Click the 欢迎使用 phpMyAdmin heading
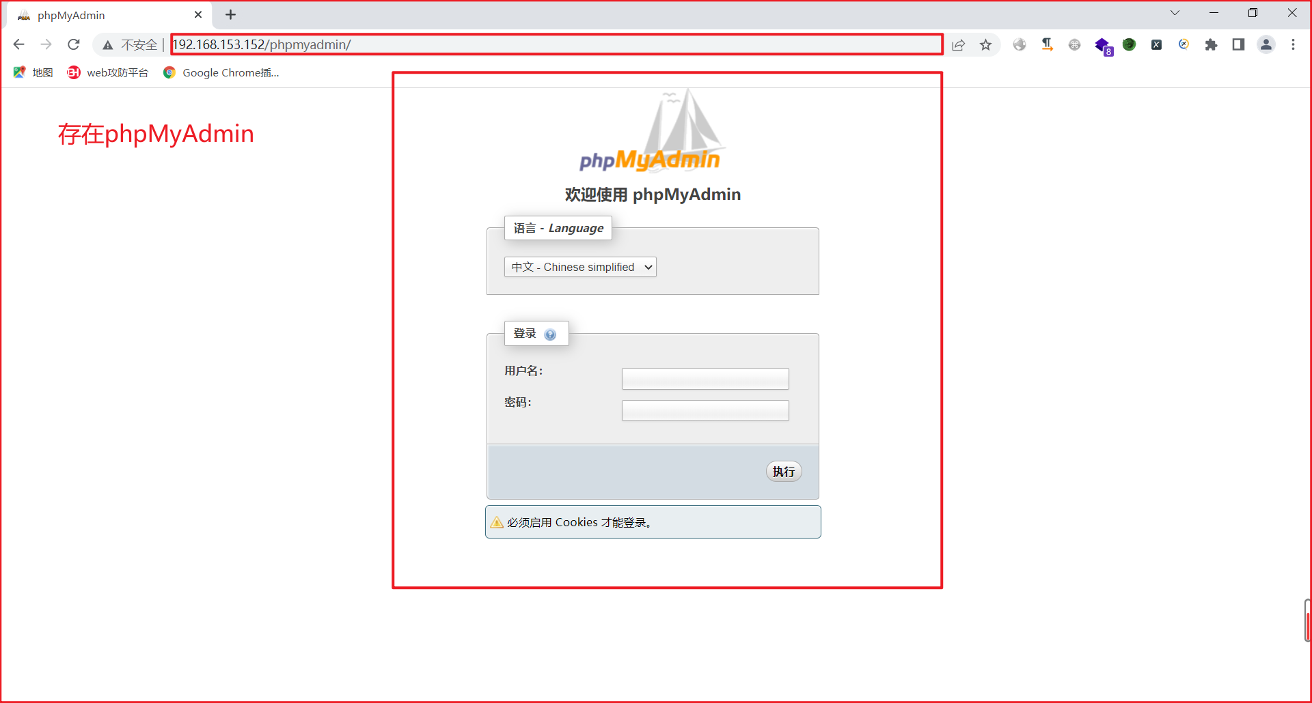 click(653, 195)
